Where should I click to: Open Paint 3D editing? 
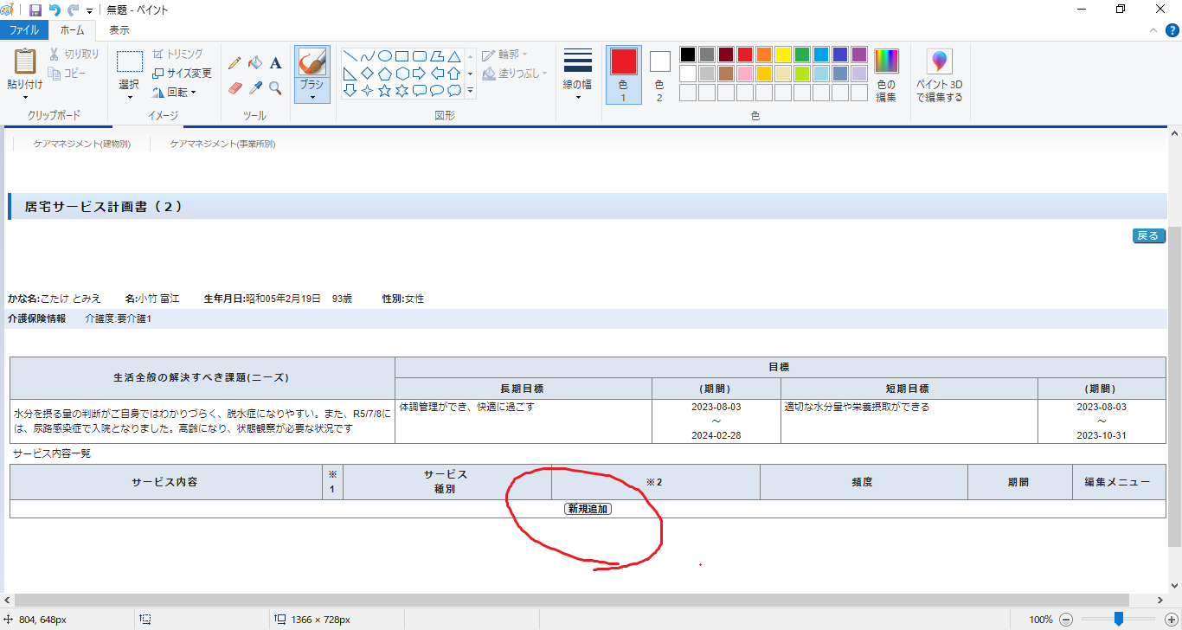click(x=939, y=76)
